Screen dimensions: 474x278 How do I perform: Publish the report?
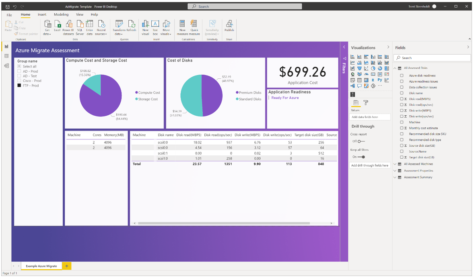click(x=229, y=26)
